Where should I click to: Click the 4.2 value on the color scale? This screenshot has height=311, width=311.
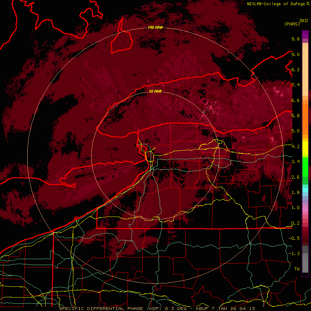coord(295,146)
